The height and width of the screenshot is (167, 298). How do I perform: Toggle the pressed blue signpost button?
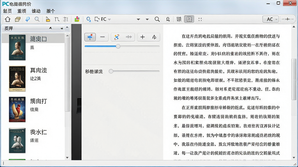tap(90, 37)
